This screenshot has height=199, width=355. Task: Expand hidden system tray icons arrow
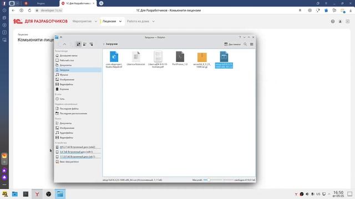point(329,194)
